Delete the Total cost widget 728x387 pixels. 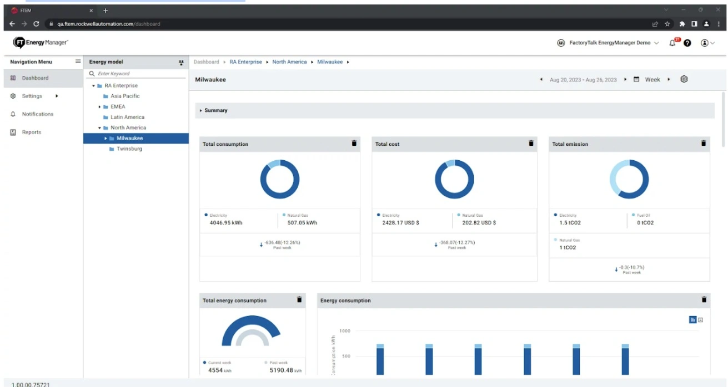[x=531, y=143]
